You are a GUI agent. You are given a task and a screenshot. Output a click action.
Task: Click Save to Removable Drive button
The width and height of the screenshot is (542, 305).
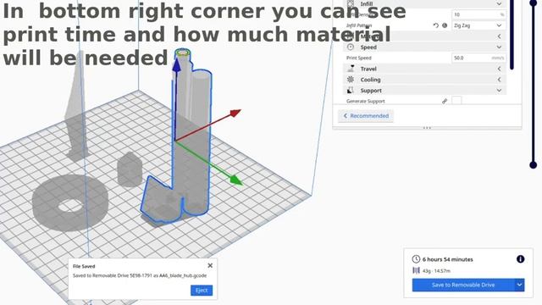(x=463, y=285)
